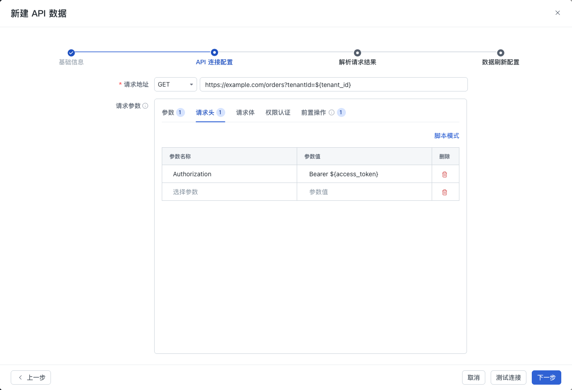Click the API 连接配置 step label
Viewport: 572px width, 390px height.
click(x=214, y=62)
